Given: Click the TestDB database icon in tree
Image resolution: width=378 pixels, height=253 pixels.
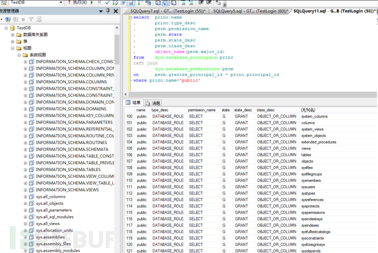Looking at the screenshot, I should coord(12,27).
